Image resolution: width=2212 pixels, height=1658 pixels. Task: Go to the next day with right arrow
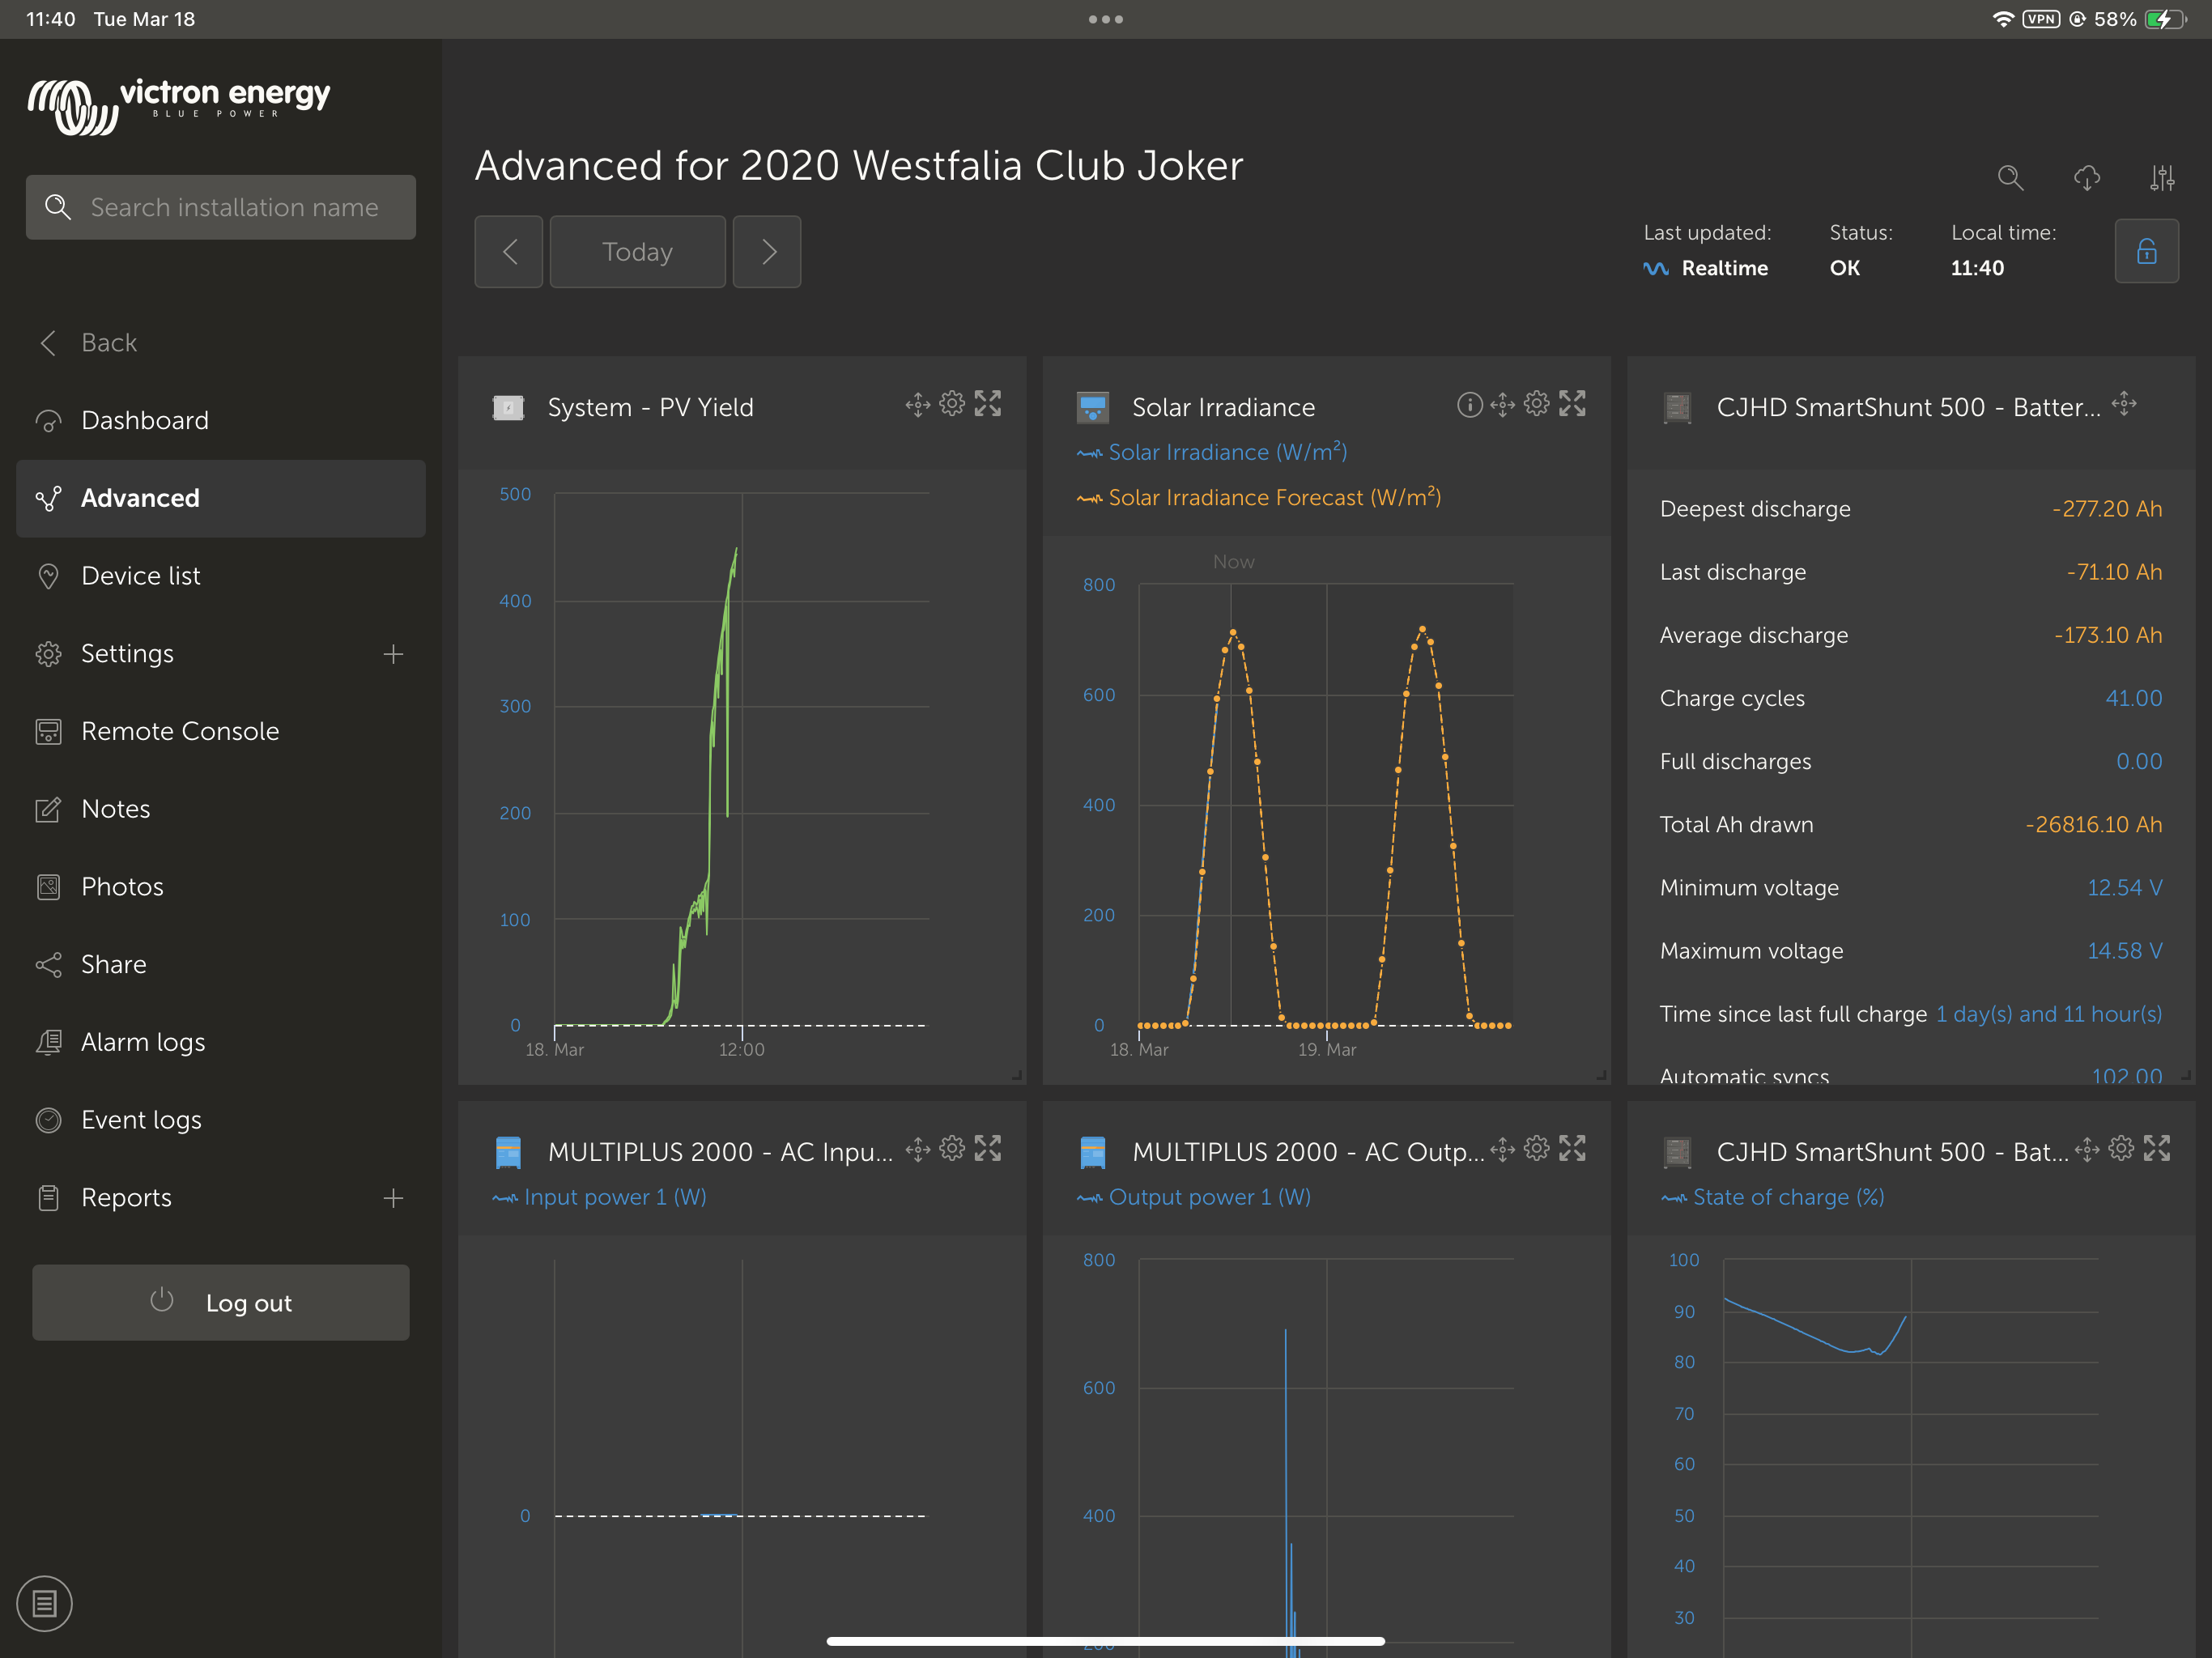point(767,252)
